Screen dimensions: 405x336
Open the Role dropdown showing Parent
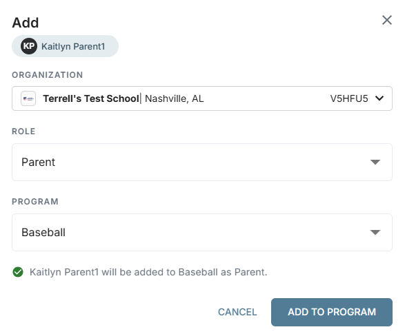point(202,162)
